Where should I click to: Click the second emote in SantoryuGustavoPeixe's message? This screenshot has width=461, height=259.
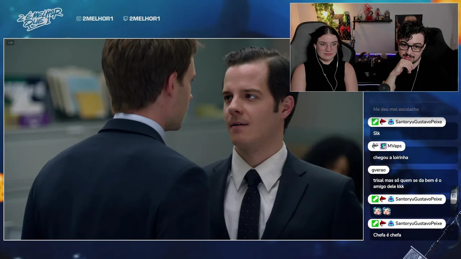[x=386, y=211]
